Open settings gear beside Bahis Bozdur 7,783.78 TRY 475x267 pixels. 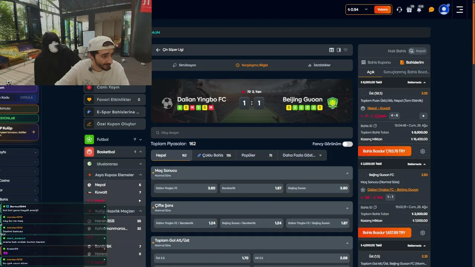tap(423, 151)
